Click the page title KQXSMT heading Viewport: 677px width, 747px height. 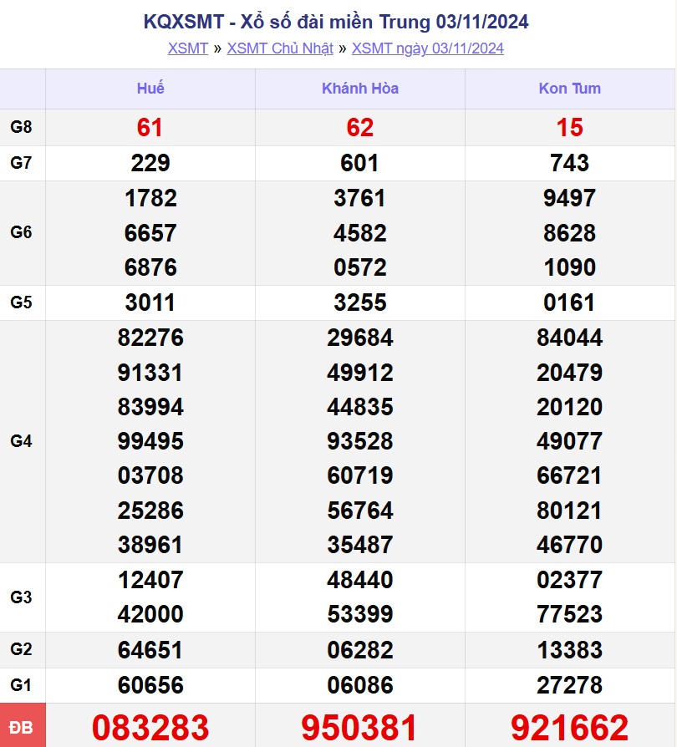pyautogui.click(x=337, y=22)
